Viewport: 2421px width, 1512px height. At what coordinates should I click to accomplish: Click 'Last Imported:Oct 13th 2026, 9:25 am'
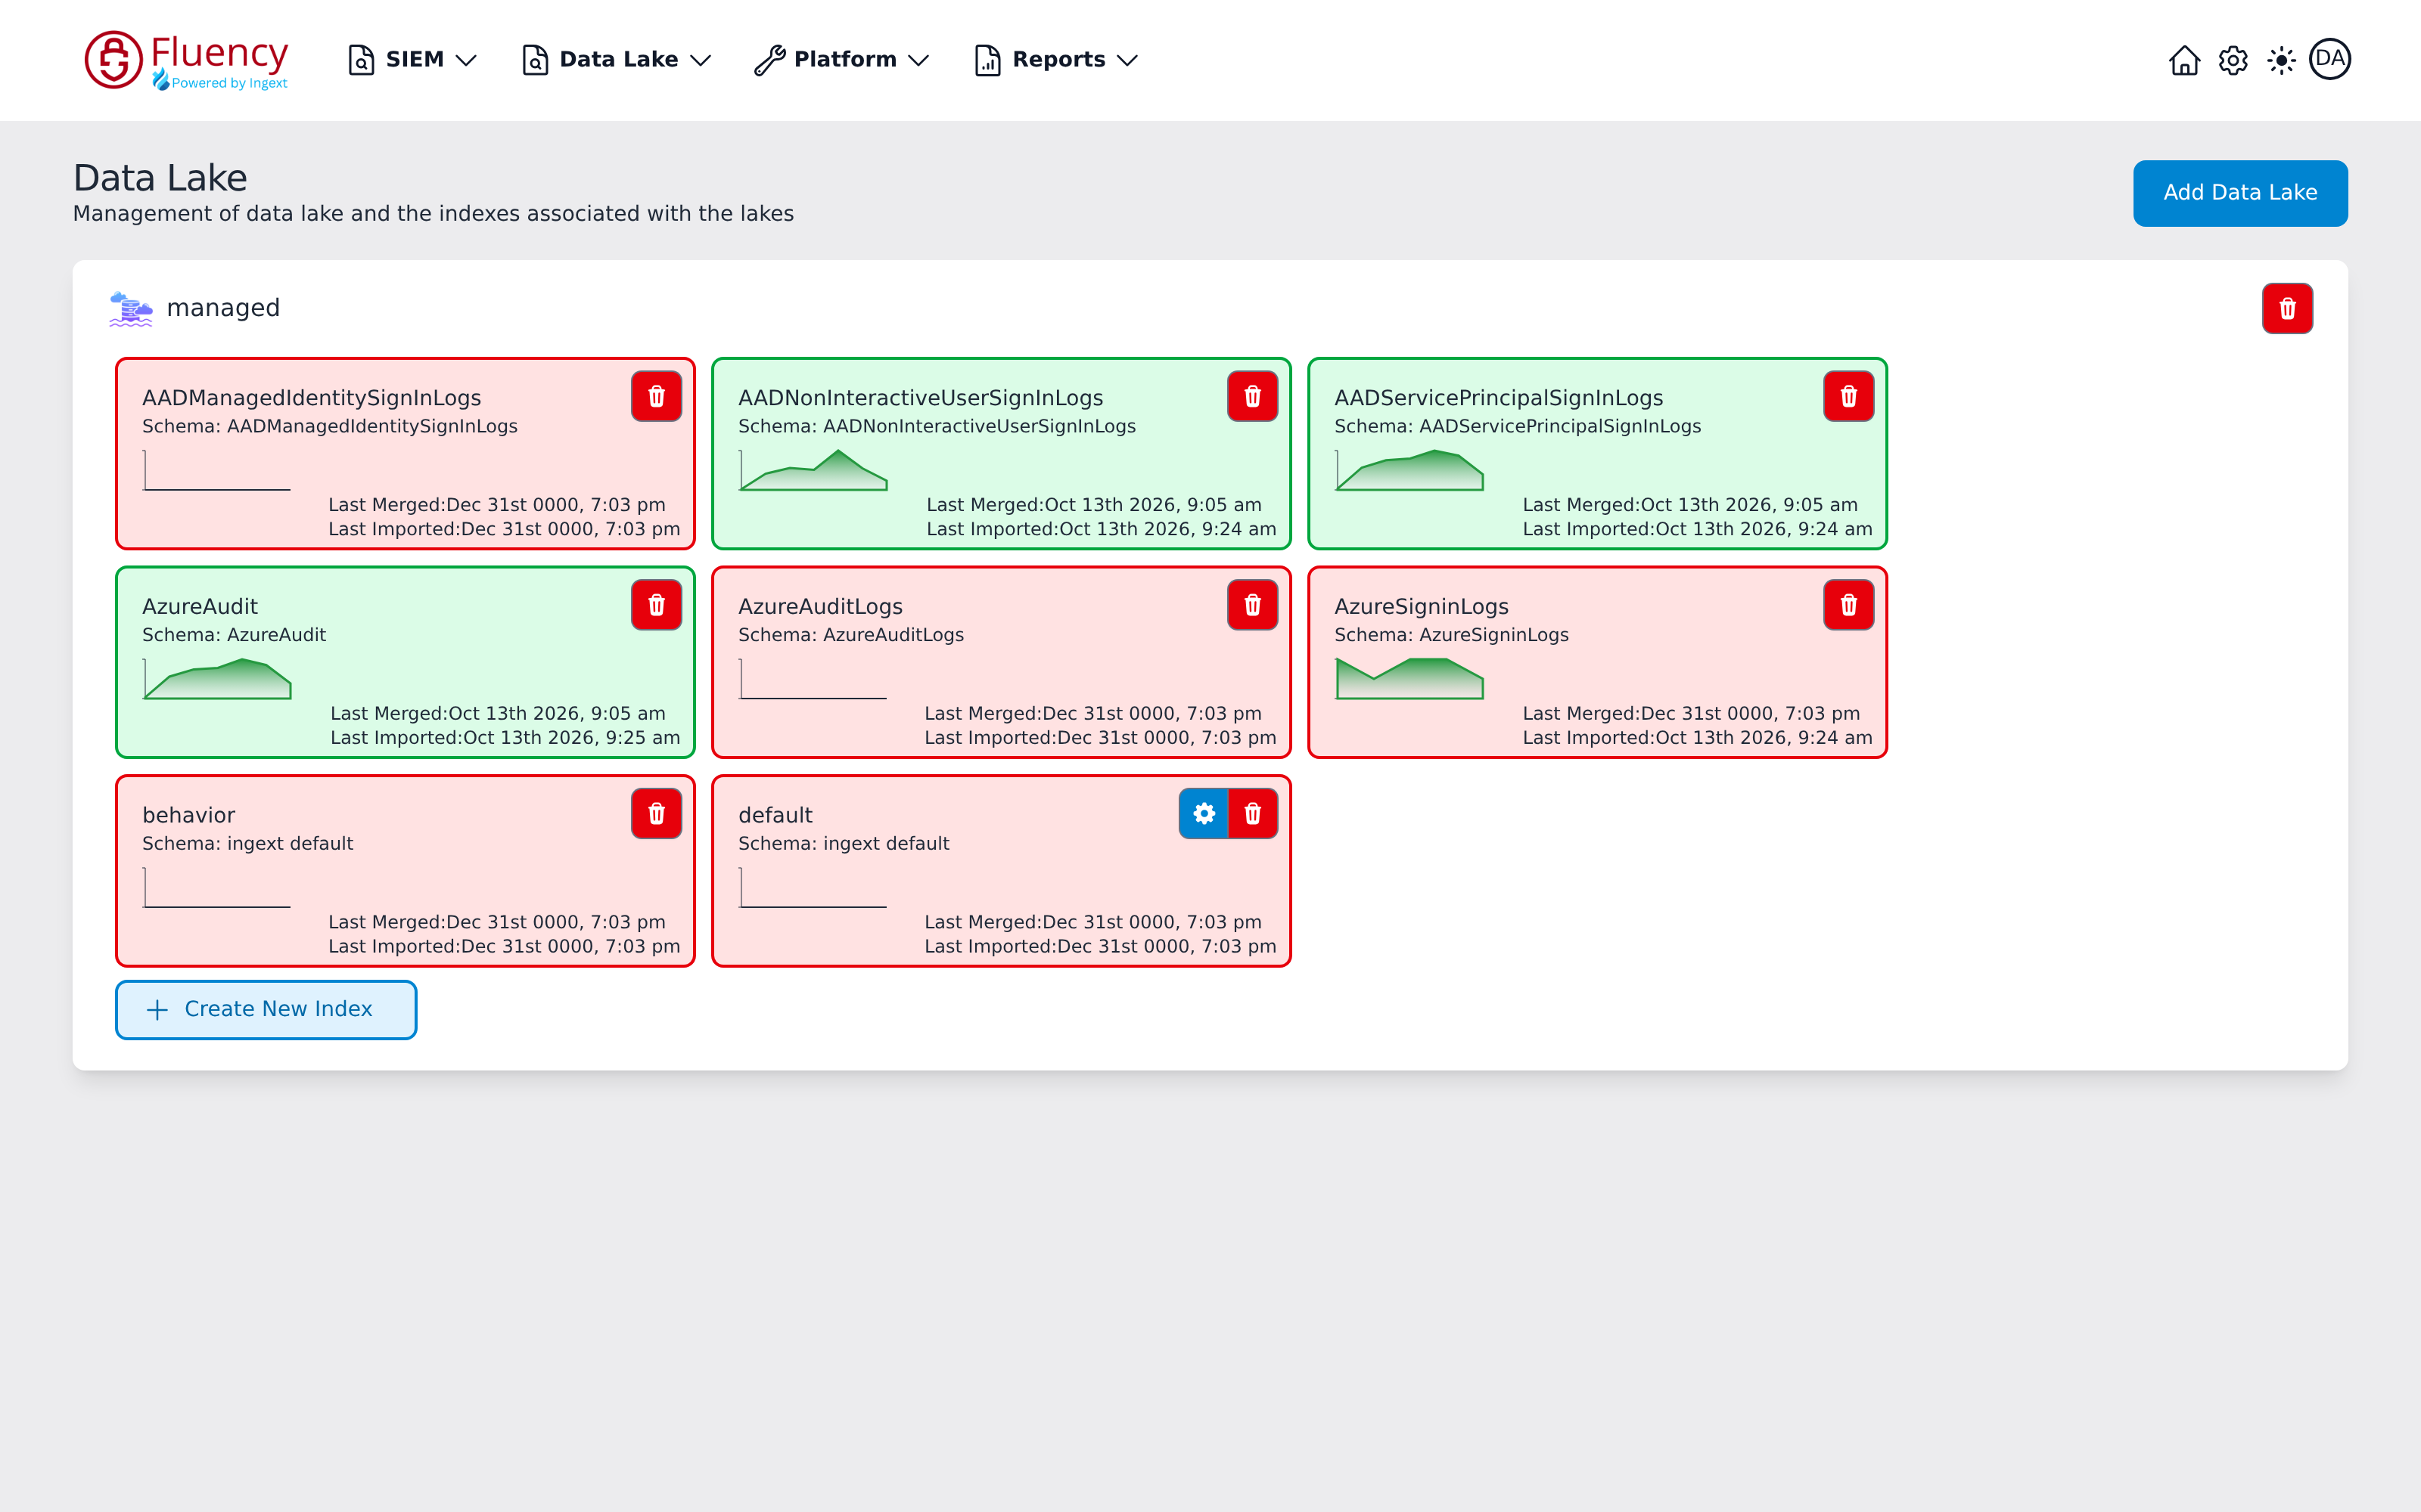(x=505, y=738)
